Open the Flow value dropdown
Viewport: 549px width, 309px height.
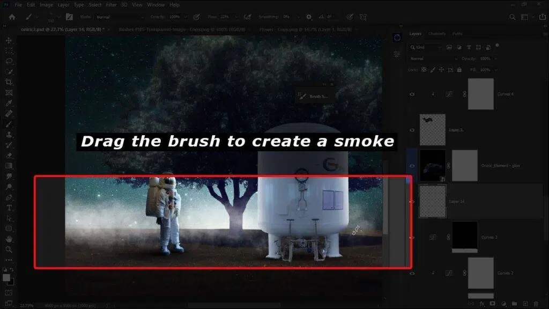pos(236,17)
